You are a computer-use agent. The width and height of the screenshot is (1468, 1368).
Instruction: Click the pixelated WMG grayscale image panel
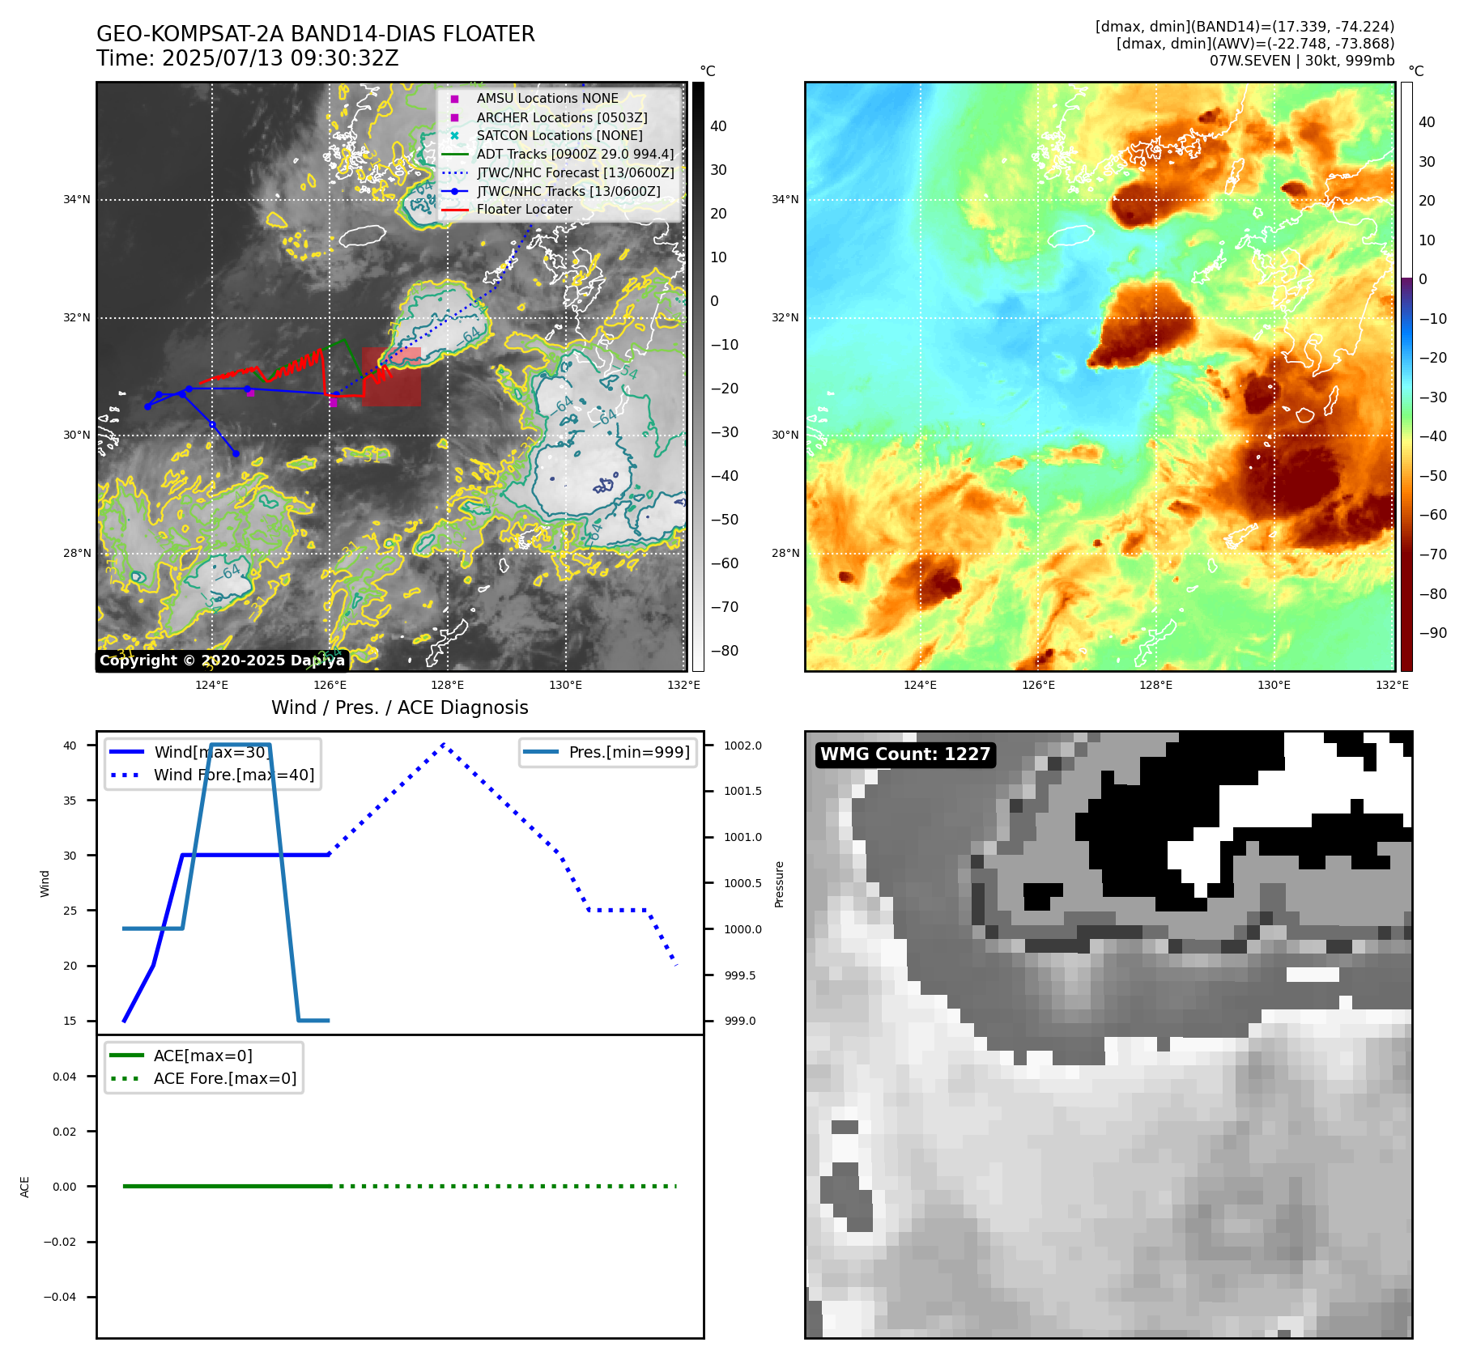(1108, 1034)
